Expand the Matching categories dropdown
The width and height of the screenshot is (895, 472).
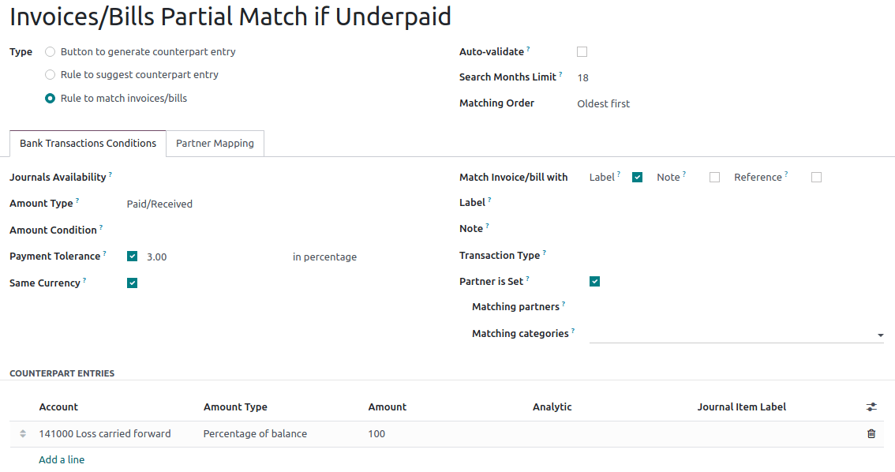point(880,335)
